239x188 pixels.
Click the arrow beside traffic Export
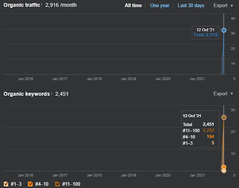232,6
